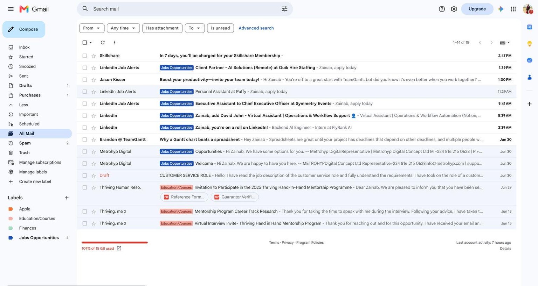Tick the Quik Hire Staffing email checkbox
The height and width of the screenshot is (286, 538).
click(x=84, y=67)
